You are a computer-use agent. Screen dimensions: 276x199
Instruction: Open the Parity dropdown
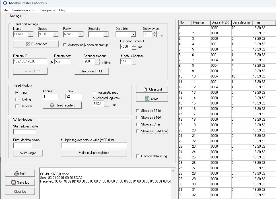click(x=81, y=34)
